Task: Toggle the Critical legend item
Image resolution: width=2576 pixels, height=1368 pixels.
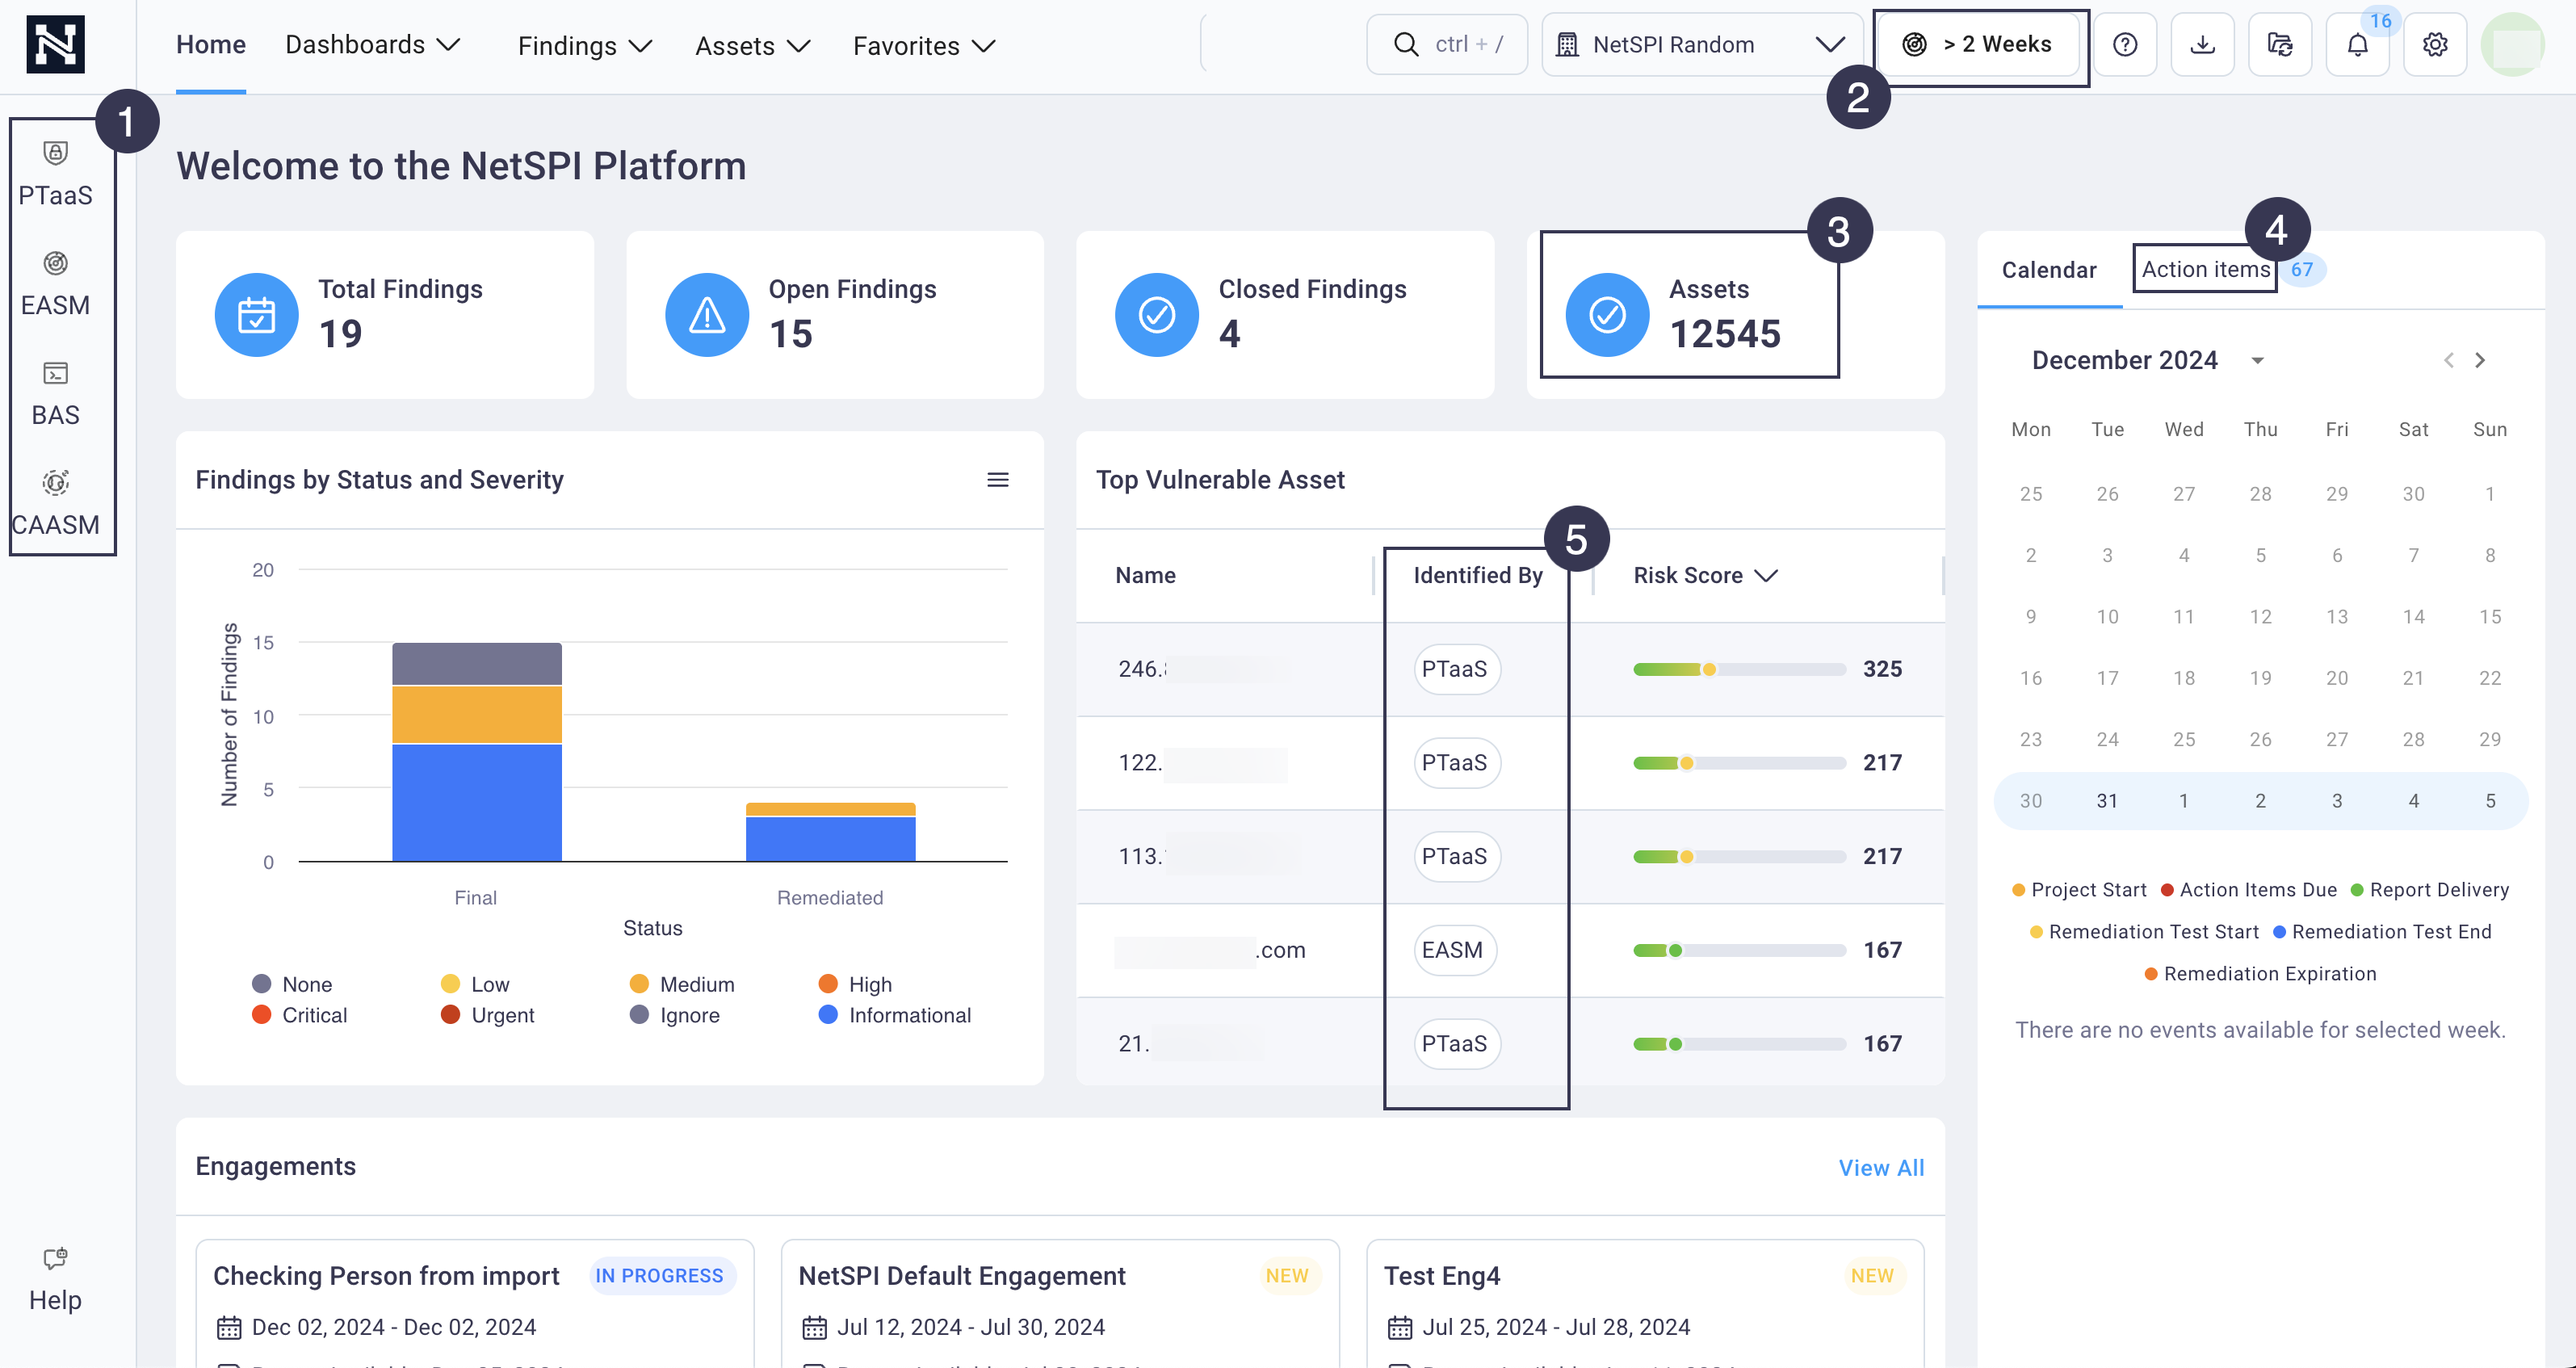Action: [x=300, y=1015]
